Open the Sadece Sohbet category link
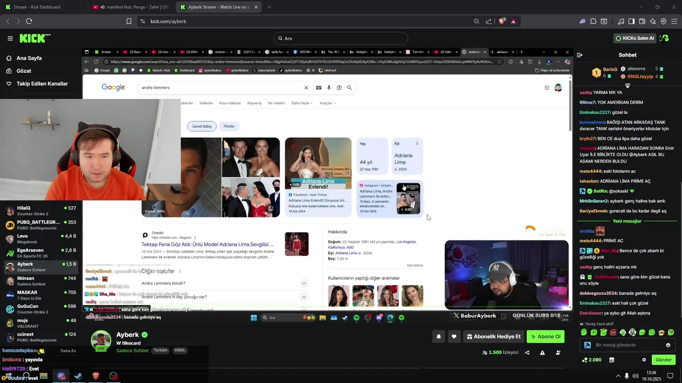This screenshot has height=383, width=682. tap(132, 351)
